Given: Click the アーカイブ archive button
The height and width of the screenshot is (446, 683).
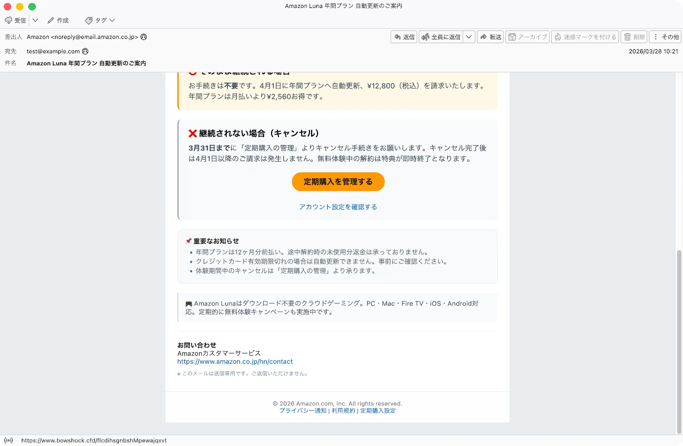Looking at the screenshot, I should click(527, 37).
